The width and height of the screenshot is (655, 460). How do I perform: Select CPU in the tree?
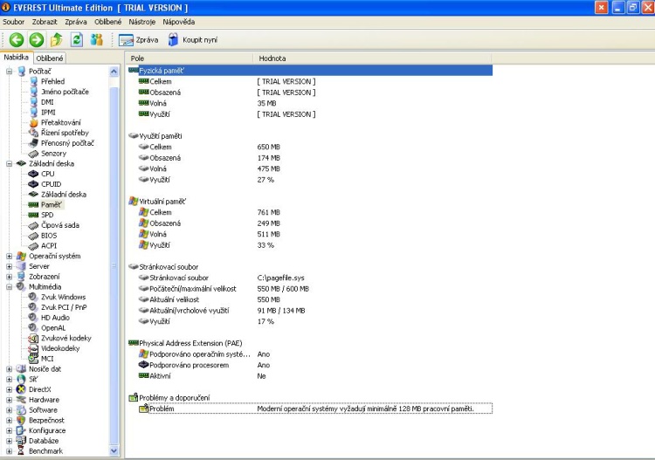(48, 174)
